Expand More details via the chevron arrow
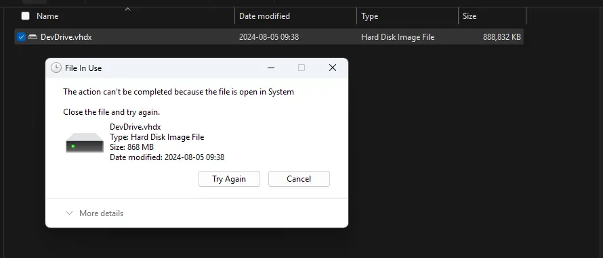603x258 pixels. point(69,213)
